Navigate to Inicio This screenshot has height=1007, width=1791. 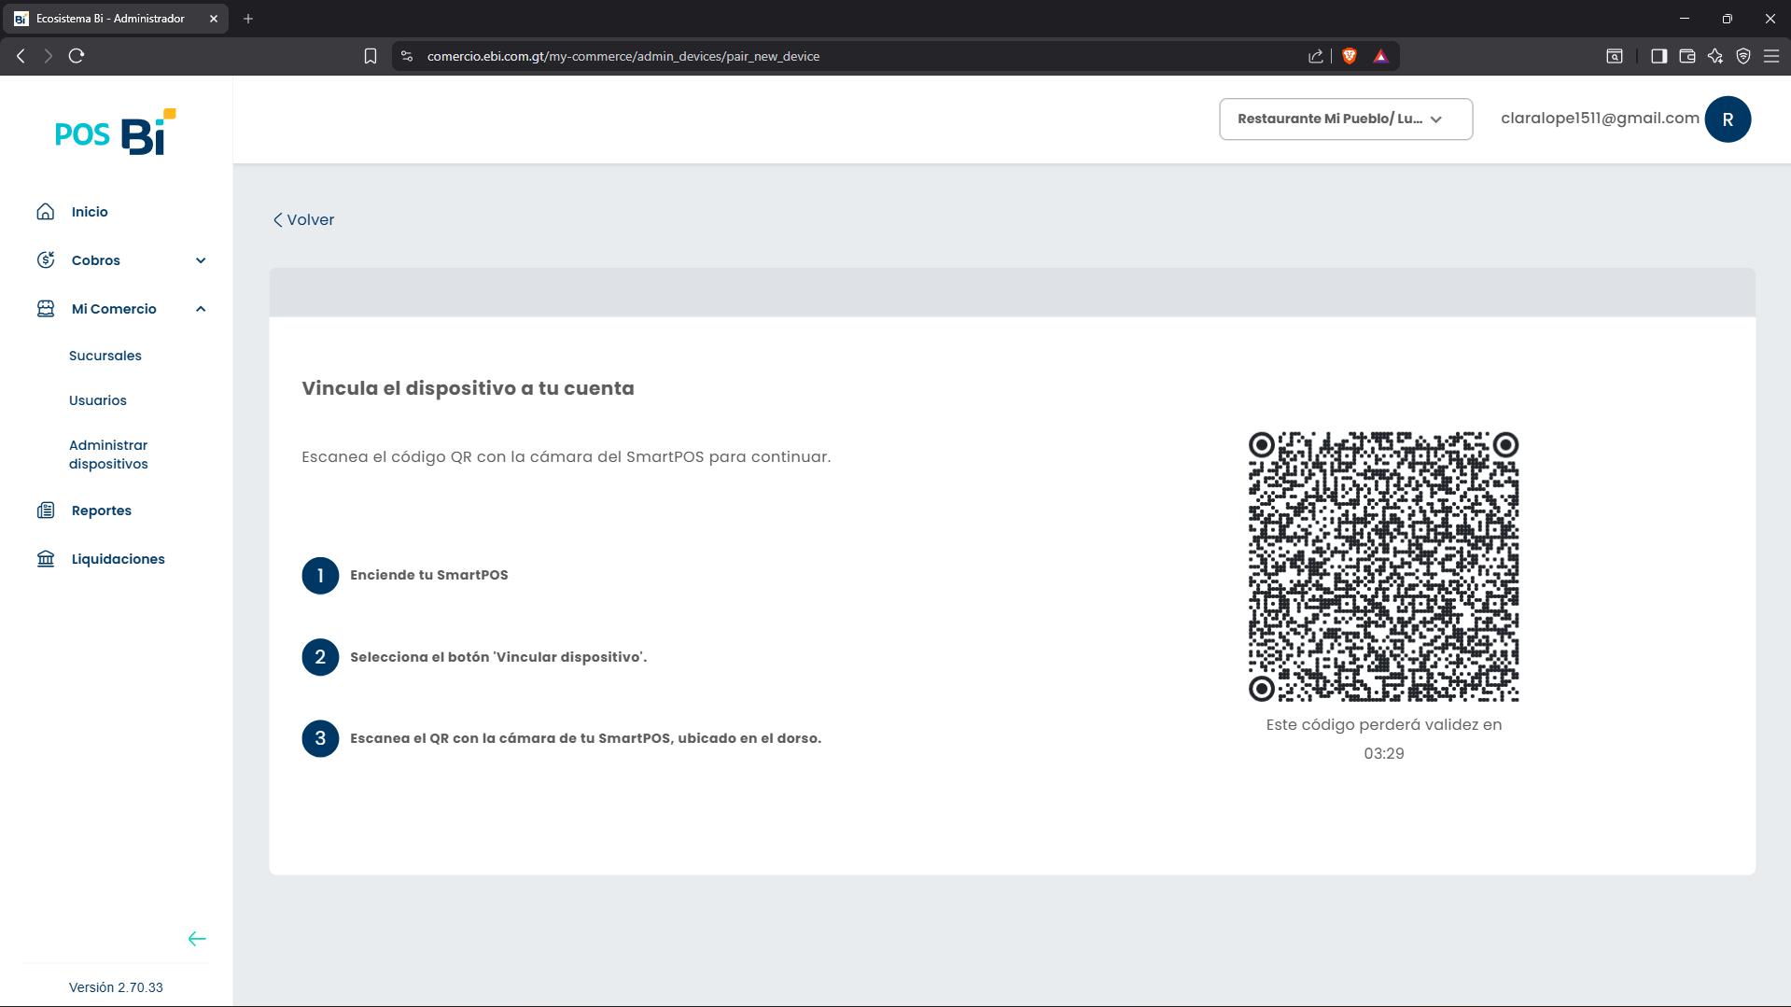click(90, 212)
